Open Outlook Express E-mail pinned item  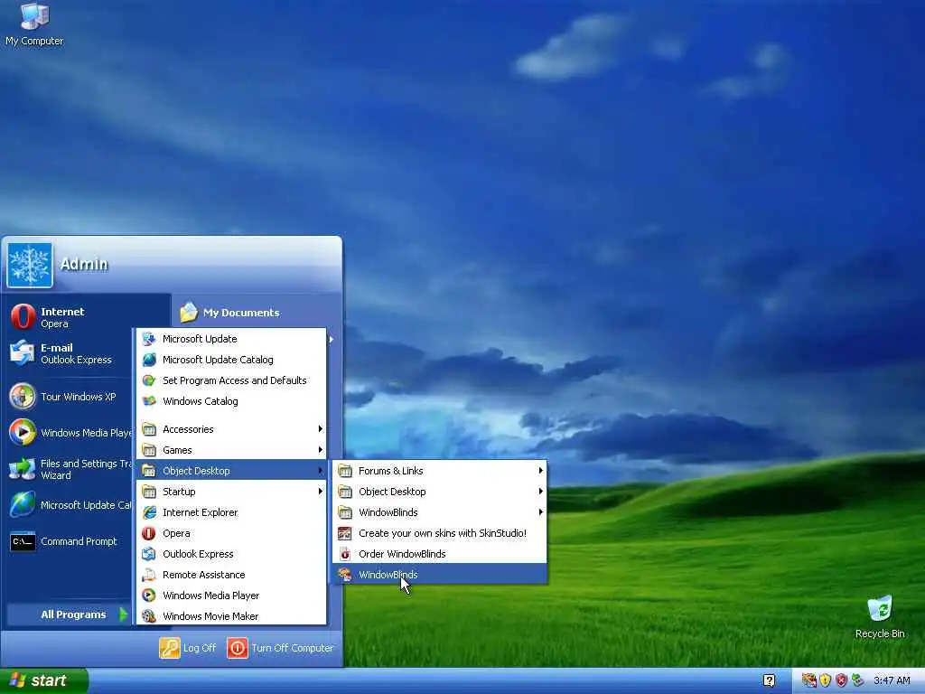click(x=68, y=353)
